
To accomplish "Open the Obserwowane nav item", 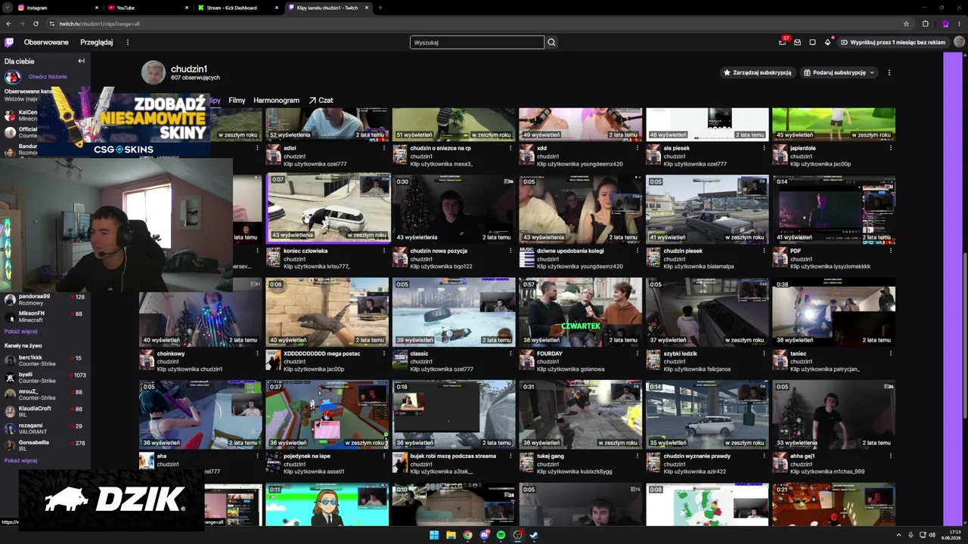I will (x=46, y=42).
